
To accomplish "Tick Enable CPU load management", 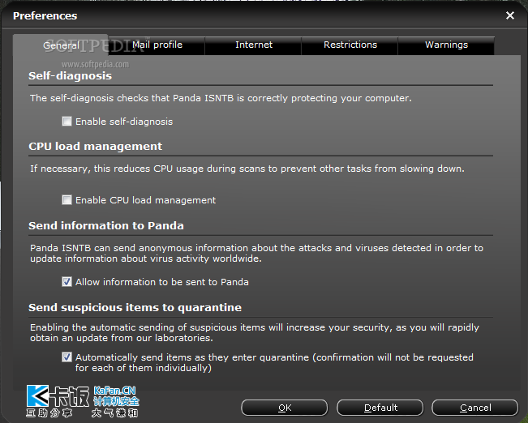I will click(67, 200).
